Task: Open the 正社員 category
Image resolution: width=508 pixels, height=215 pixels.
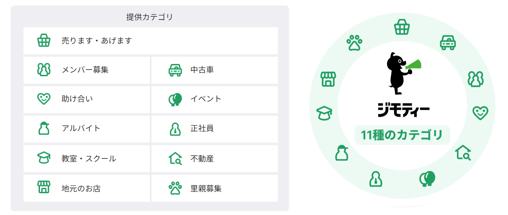Action: tap(214, 129)
